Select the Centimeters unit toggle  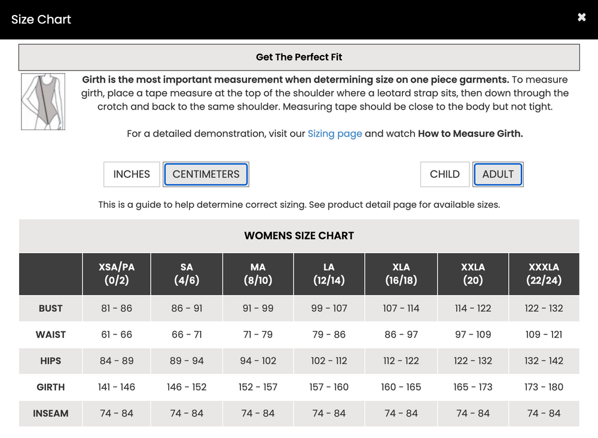206,174
